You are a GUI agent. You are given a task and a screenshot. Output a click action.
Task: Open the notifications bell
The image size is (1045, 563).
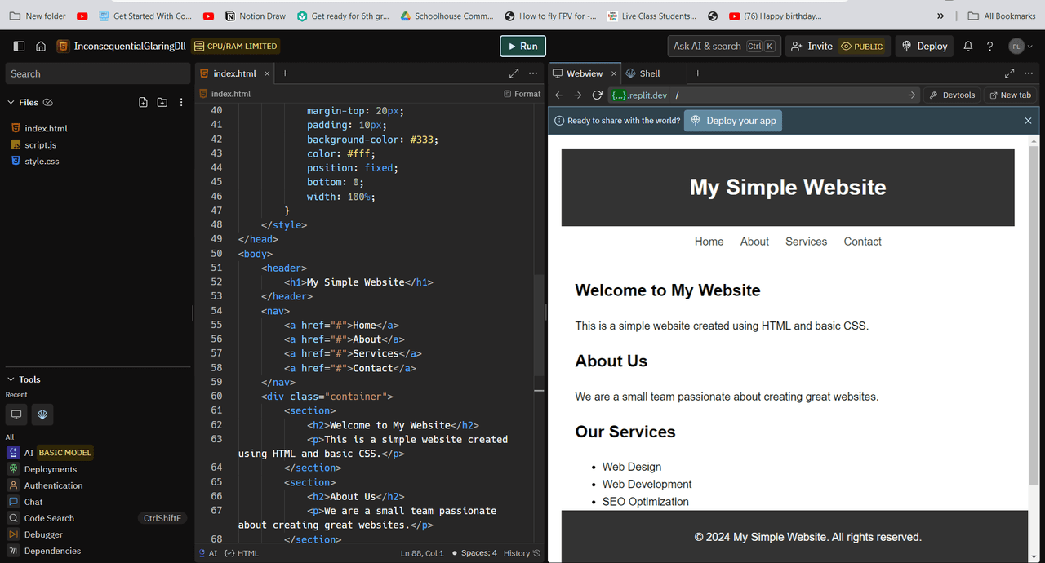point(967,47)
